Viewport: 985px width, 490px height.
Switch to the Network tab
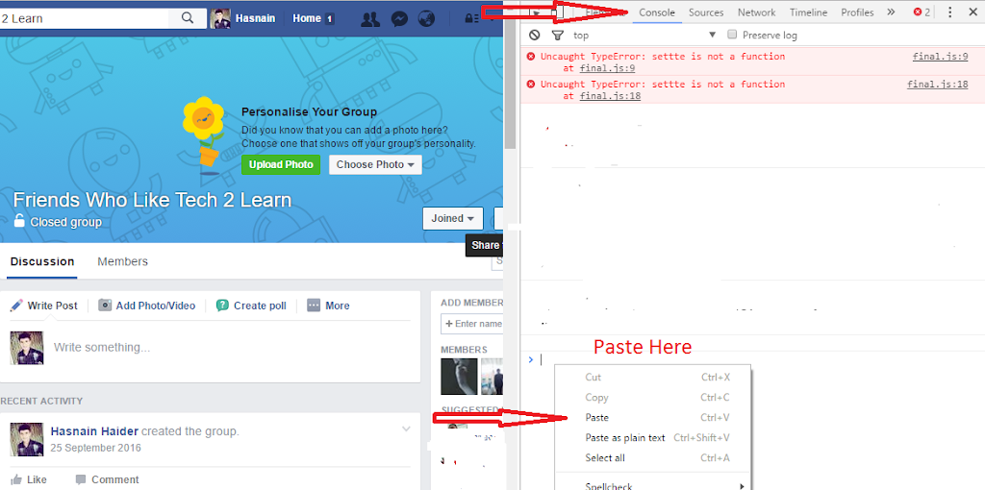[x=756, y=12]
